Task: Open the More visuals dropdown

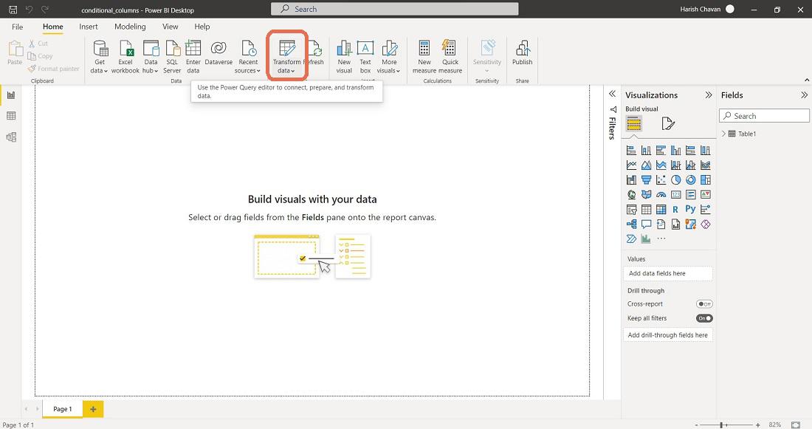Action: pos(389,56)
